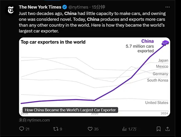
Task: Click the purple car icon on chart
Action: (x=165, y=43)
